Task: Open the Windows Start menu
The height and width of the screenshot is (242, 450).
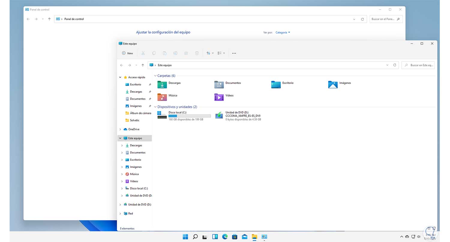Action: [x=185, y=237]
